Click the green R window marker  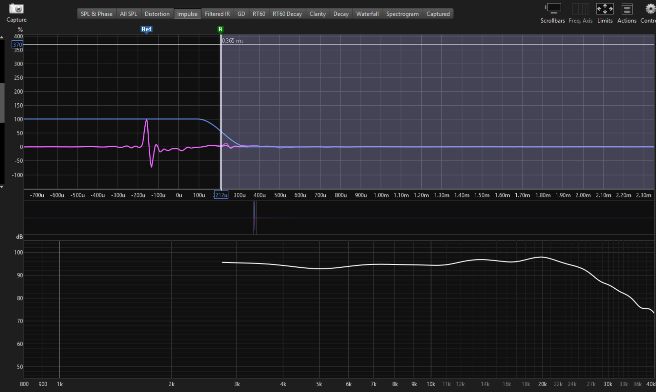pyautogui.click(x=220, y=29)
